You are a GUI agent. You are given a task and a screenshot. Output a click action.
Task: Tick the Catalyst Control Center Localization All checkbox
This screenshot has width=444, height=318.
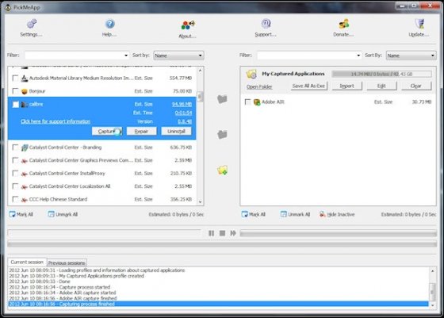point(16,186)
